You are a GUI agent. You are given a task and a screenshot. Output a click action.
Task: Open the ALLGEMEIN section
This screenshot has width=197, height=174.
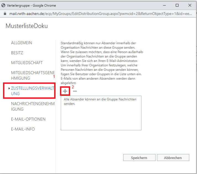(22, 43)
